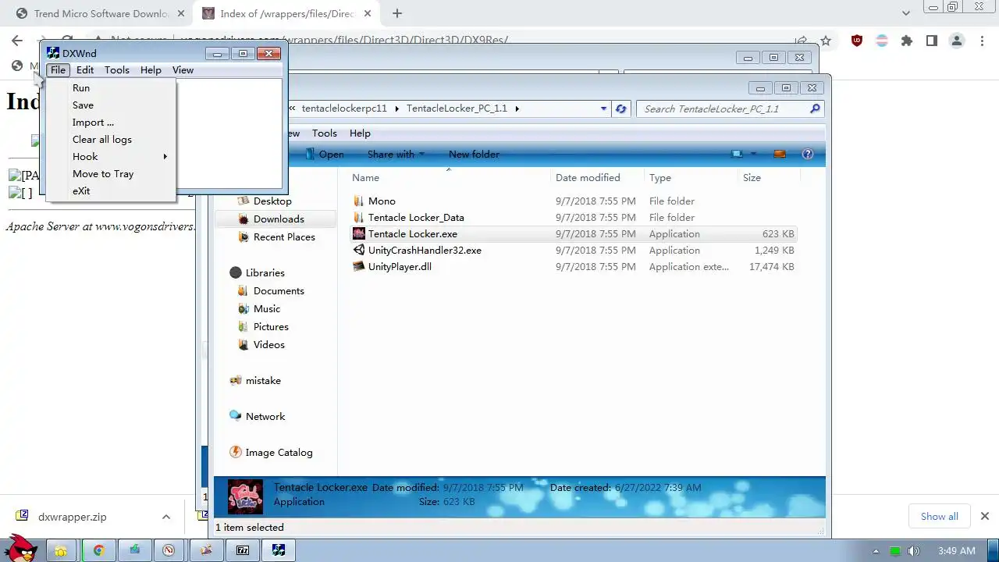Go back in Chrome

point(17,41)
